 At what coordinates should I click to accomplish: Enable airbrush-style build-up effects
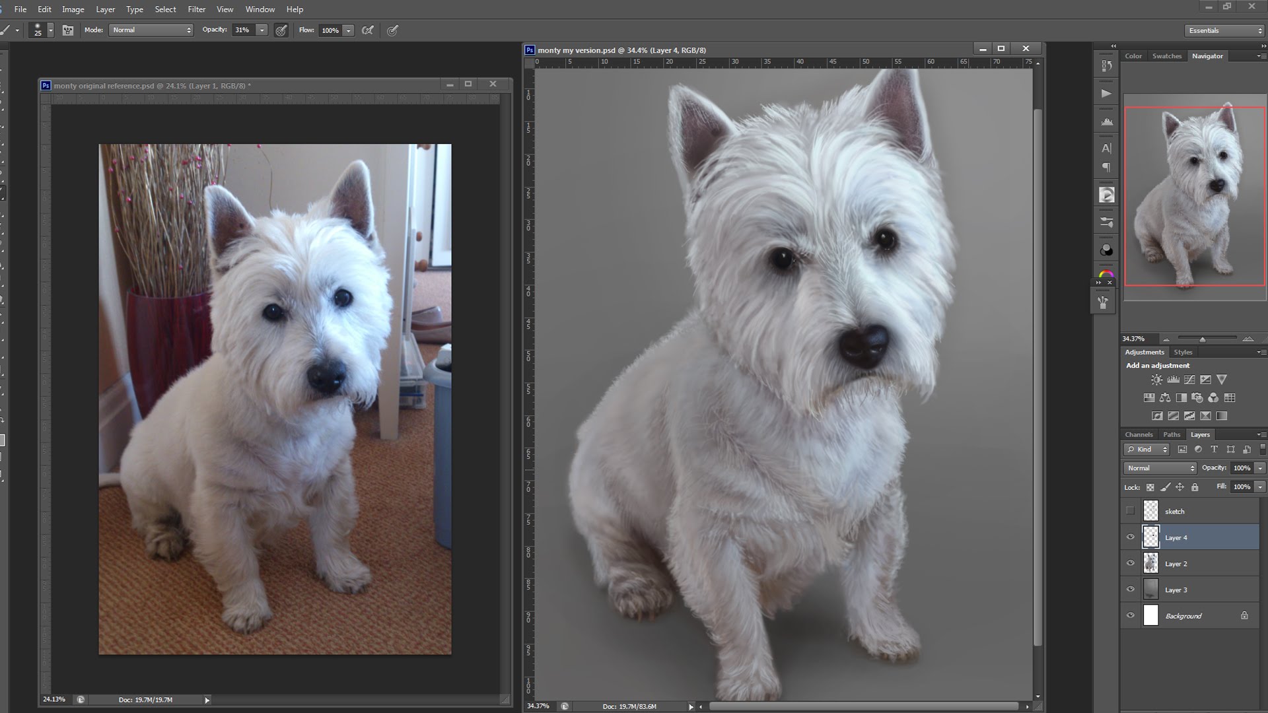click(368, 30)
